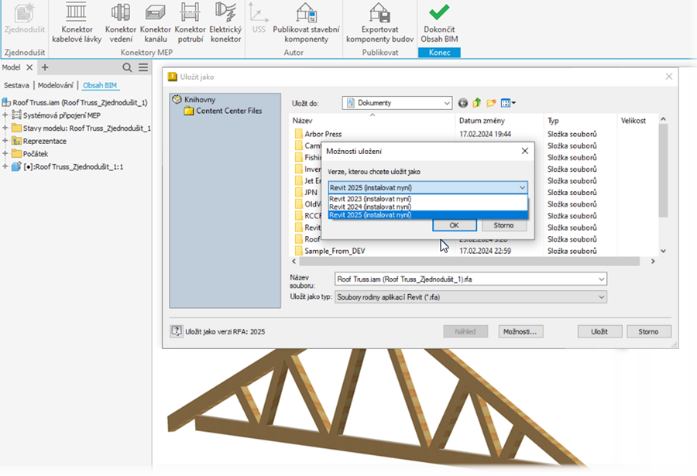Click the help icon beside Uložit jako verzi RFA
Viewport: 697px width, 476px height.
177,331
